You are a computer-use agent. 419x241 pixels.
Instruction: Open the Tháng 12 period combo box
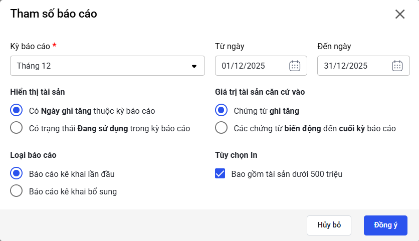(100, 66)
